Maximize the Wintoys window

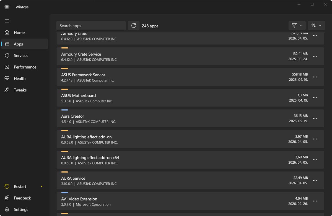312,4
